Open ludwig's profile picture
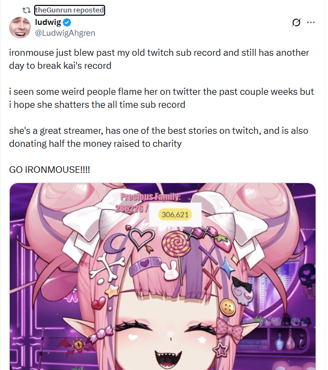 pyautogui.click(x=20, y=28)
